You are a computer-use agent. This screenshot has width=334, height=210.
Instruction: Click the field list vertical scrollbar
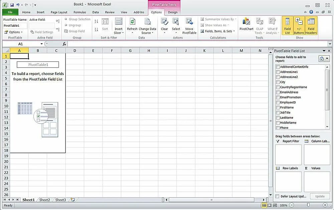coord(327,90)
